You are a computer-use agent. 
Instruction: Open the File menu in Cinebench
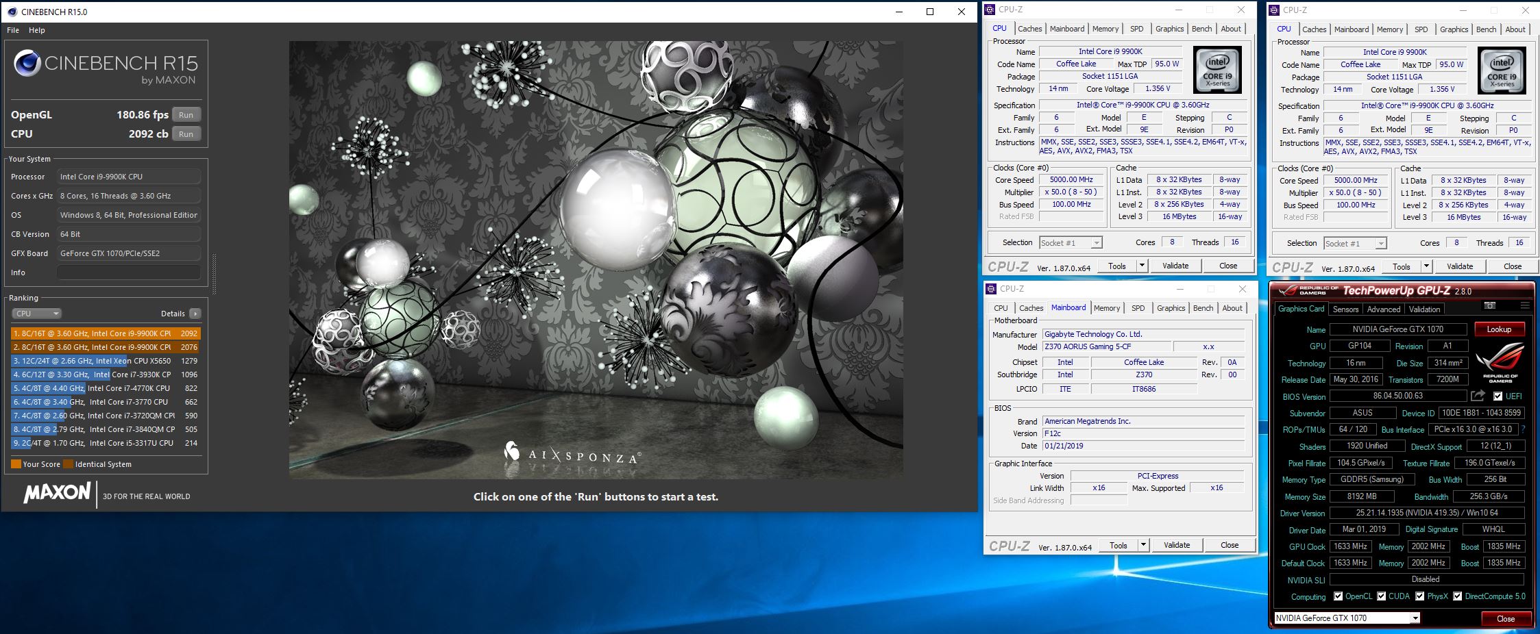click(13, 30)
